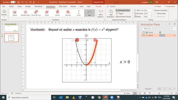This screenshot has width=178, height=100.
Task: Select the Arcs motion path
Action: [x=90, y=13]
